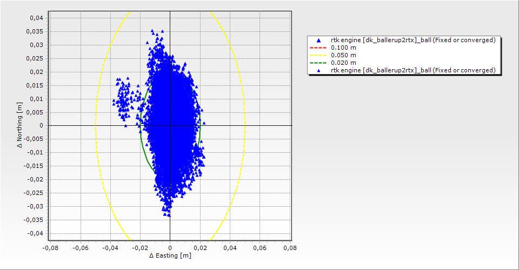Click the '0,005' Northing tick label
519x270 pixels.
[x=35, y=112]
